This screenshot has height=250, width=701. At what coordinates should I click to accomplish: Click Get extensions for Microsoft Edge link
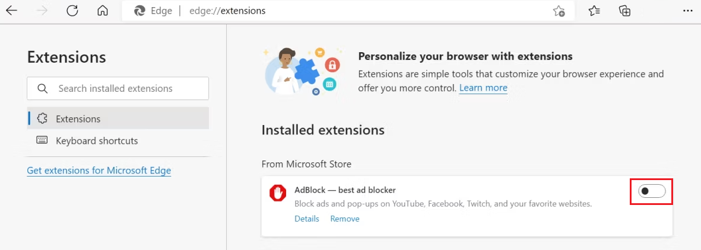(x=99, y=171)
